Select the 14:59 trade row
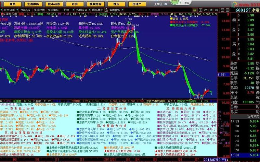 (245, 121)
